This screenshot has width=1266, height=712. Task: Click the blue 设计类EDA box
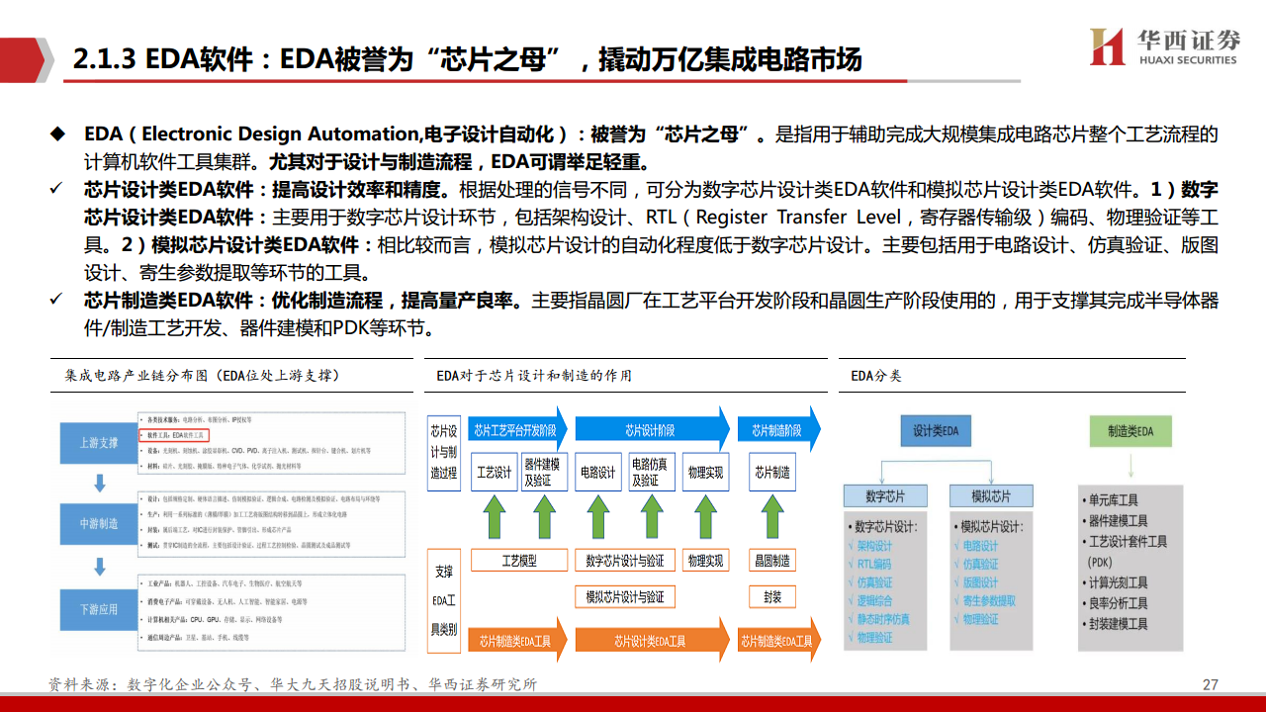pos(936,431)
